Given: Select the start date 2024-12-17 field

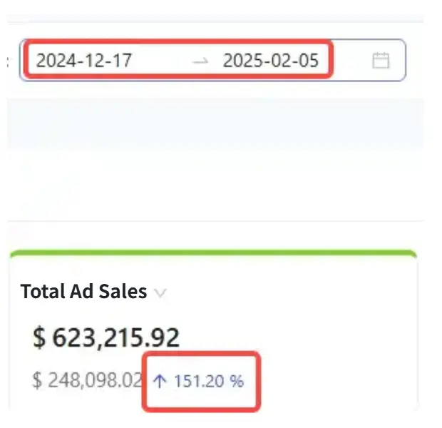Looking at the screenshot, I should click(x=84, y=61).
